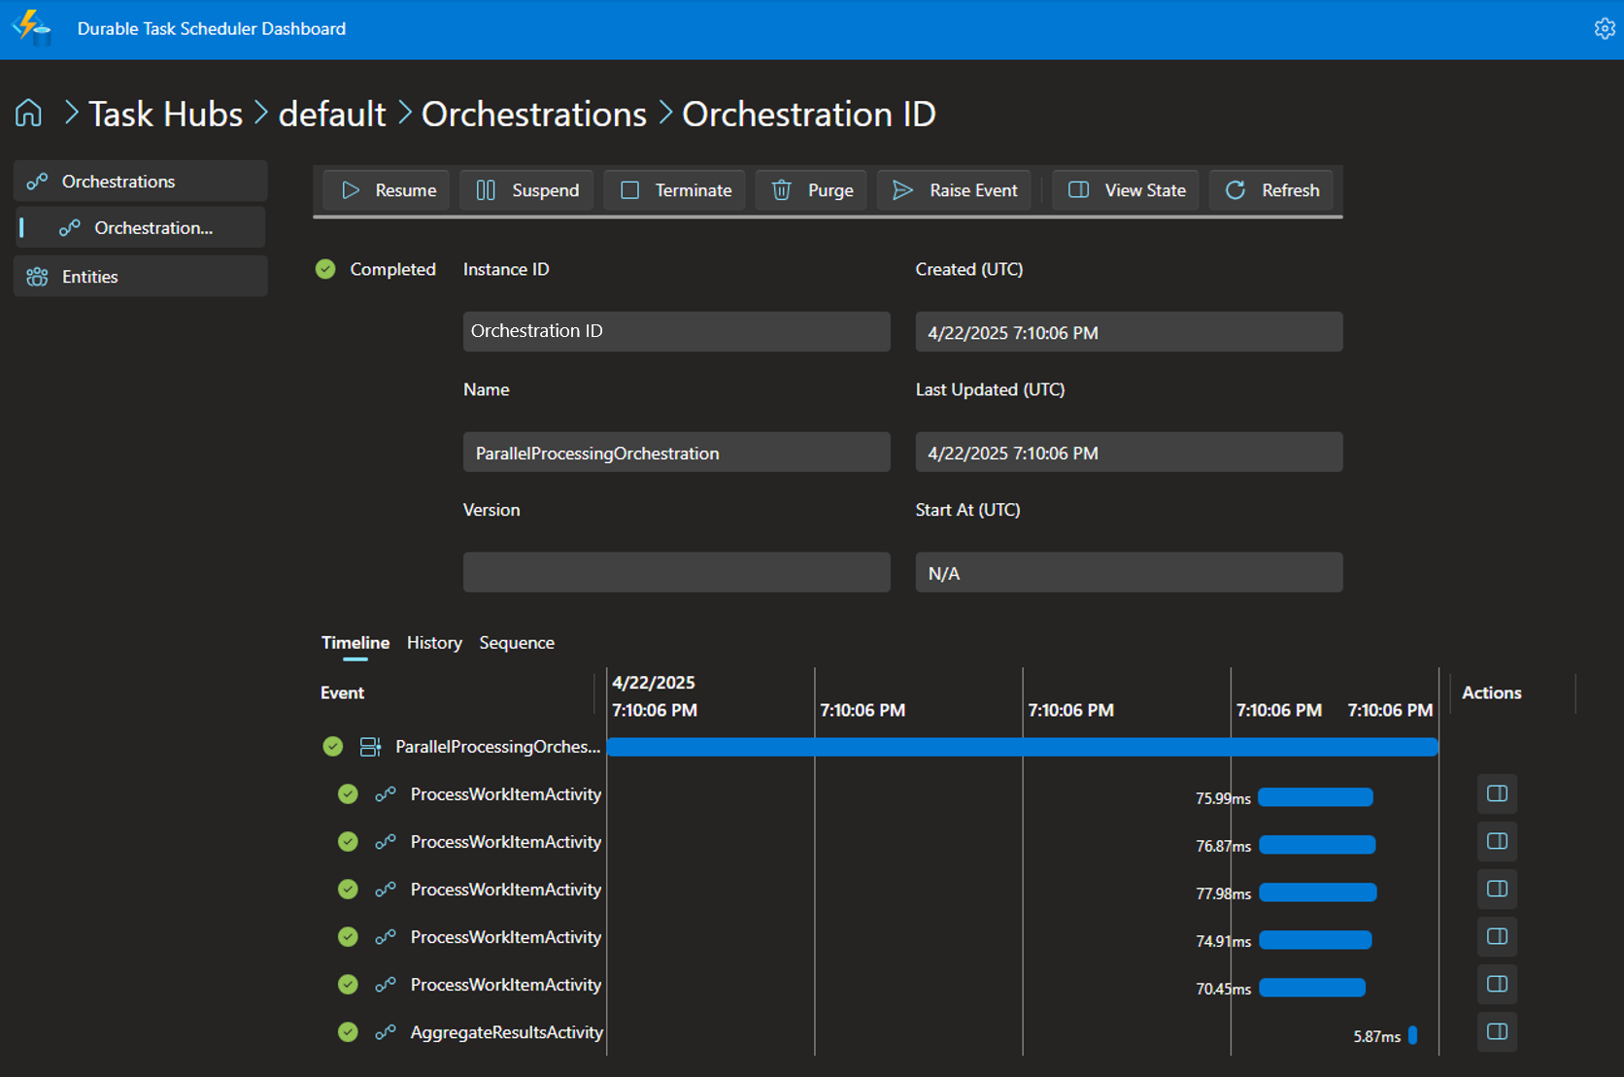Click the blue ParallelProcessingOrchestration timeline bar

pyautogui.click(x=1020, y=747)
